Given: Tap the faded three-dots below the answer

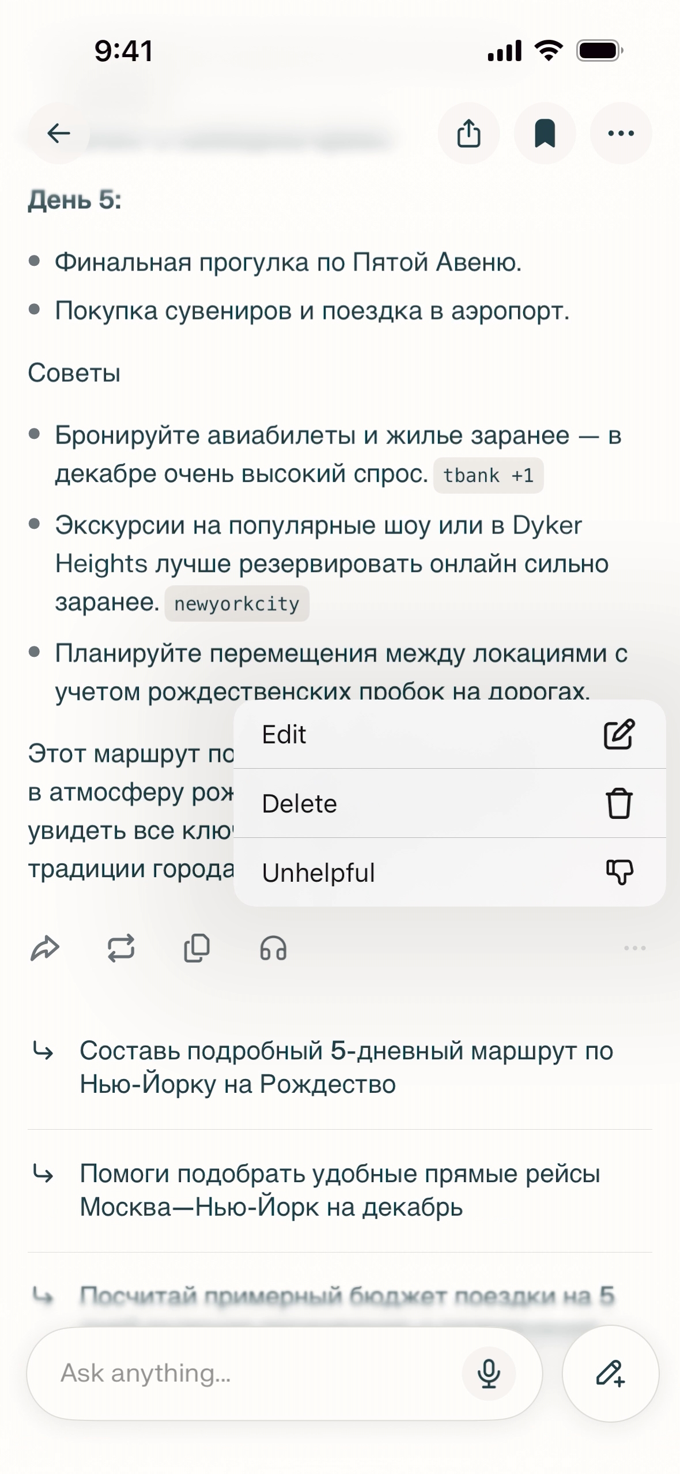Looking at the screenshot, I should (634, 948).
